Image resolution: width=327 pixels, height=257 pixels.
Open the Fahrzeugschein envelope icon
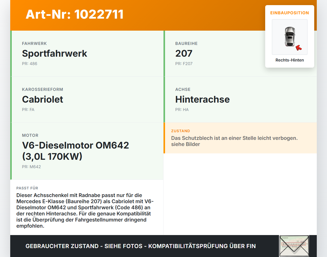pos(294,246)
